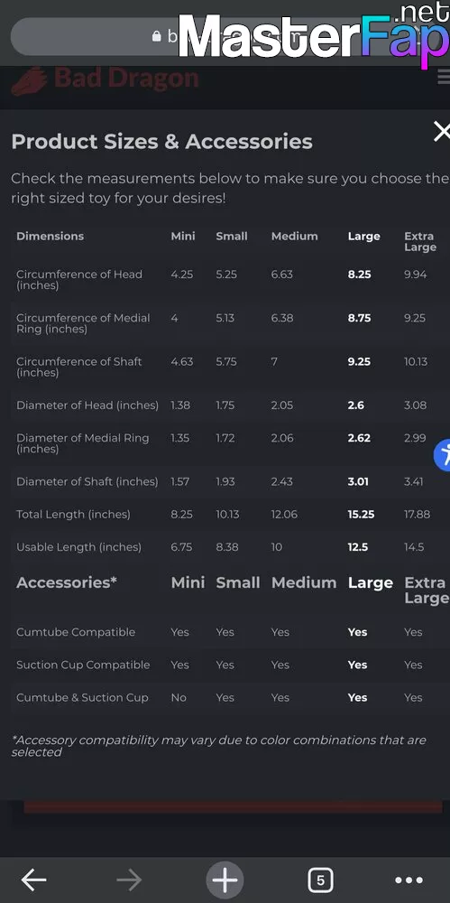Open the hamburger site menu
Screen dimensions: 450x903
click(444, 77)
